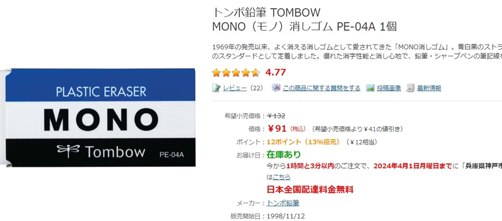Click the red 日本全国配達料金無料 notice
502x221 pixels.
coord(310,190)
